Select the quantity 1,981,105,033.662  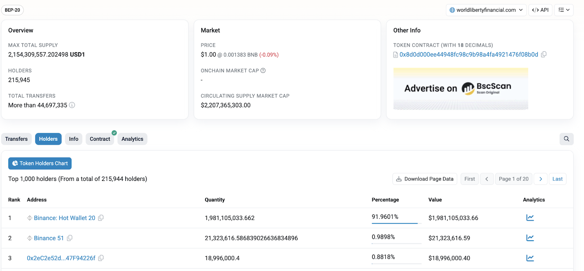click(x=230, y=218)
